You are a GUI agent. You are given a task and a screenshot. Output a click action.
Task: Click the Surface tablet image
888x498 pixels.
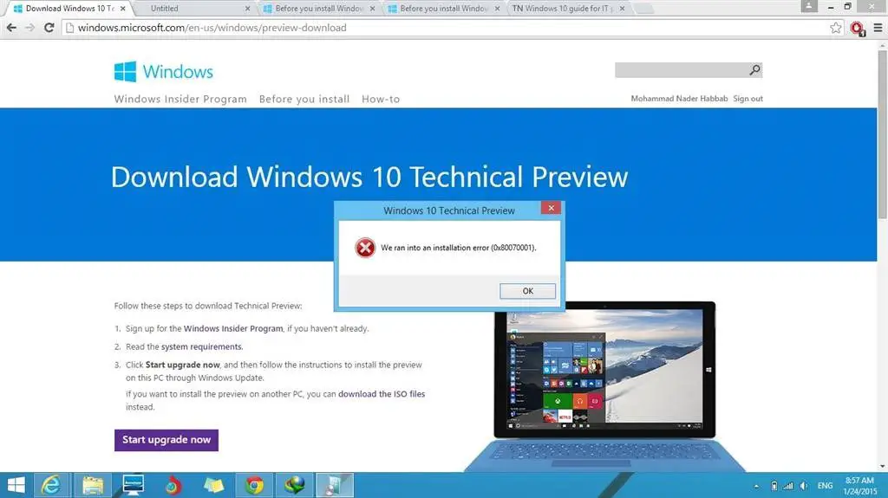click(604, 388)
